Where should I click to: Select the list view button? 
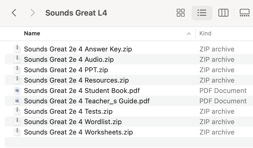pos(202,13)
